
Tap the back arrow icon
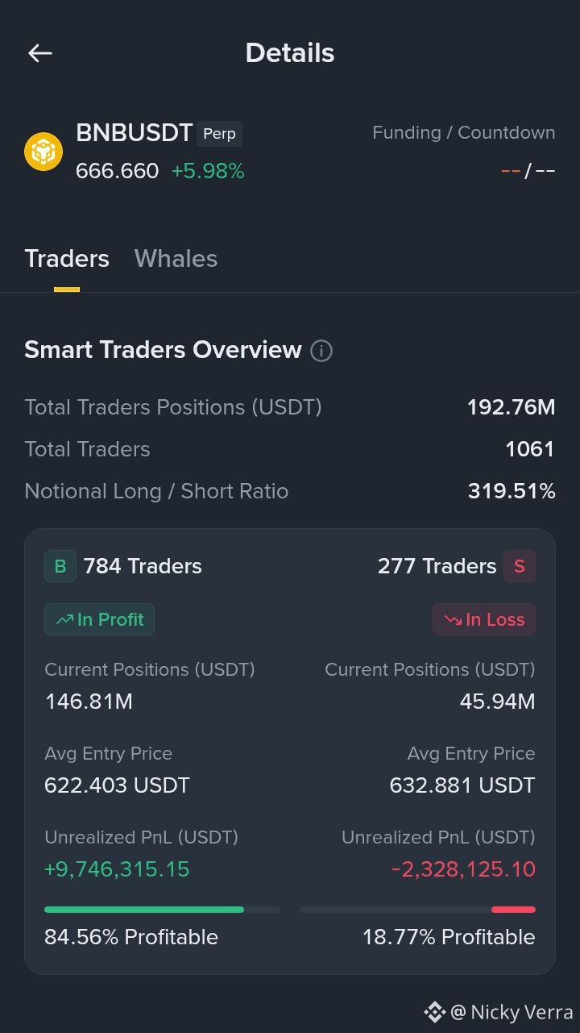[39, 53]
